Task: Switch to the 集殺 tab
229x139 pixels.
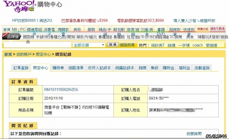Action: [x=155, y=68]
